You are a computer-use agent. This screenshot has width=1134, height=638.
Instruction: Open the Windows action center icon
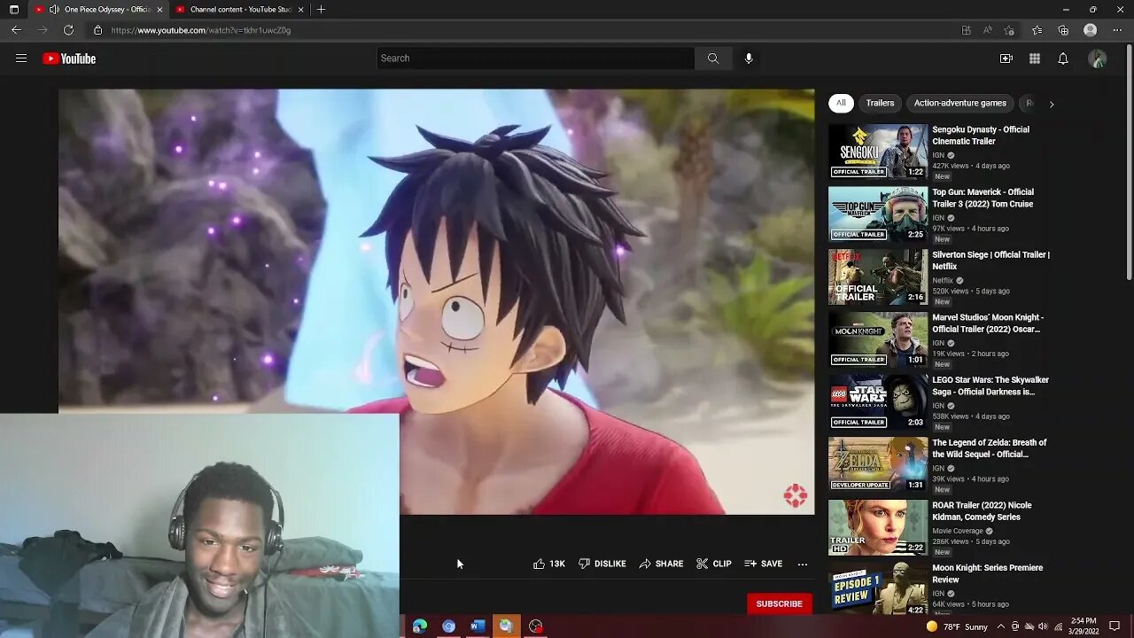click(1115, 626)
